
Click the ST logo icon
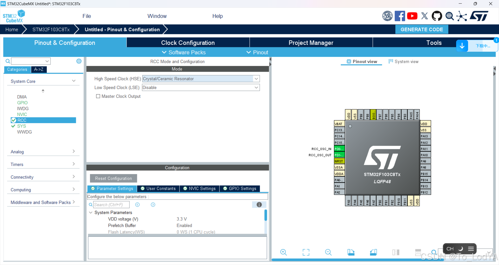click(x=479, y=16)
